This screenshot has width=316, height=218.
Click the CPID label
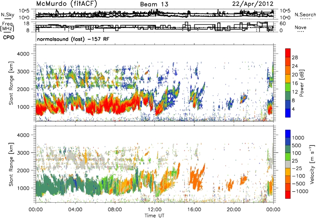[9, 37]
